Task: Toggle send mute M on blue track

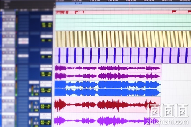Action: tap(35, 91)
